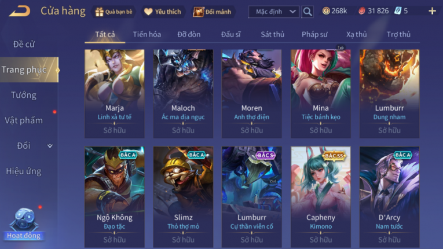Open Maloch Ác ma địa ngục card
Viewport: 443px width, 249px height.
[183, 94]
